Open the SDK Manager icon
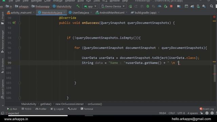 [204, 6]
